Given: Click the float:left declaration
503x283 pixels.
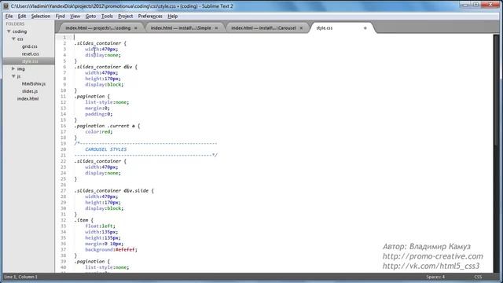Looking at the screenshot, I should pyautogui.click(x=100, y=226).
